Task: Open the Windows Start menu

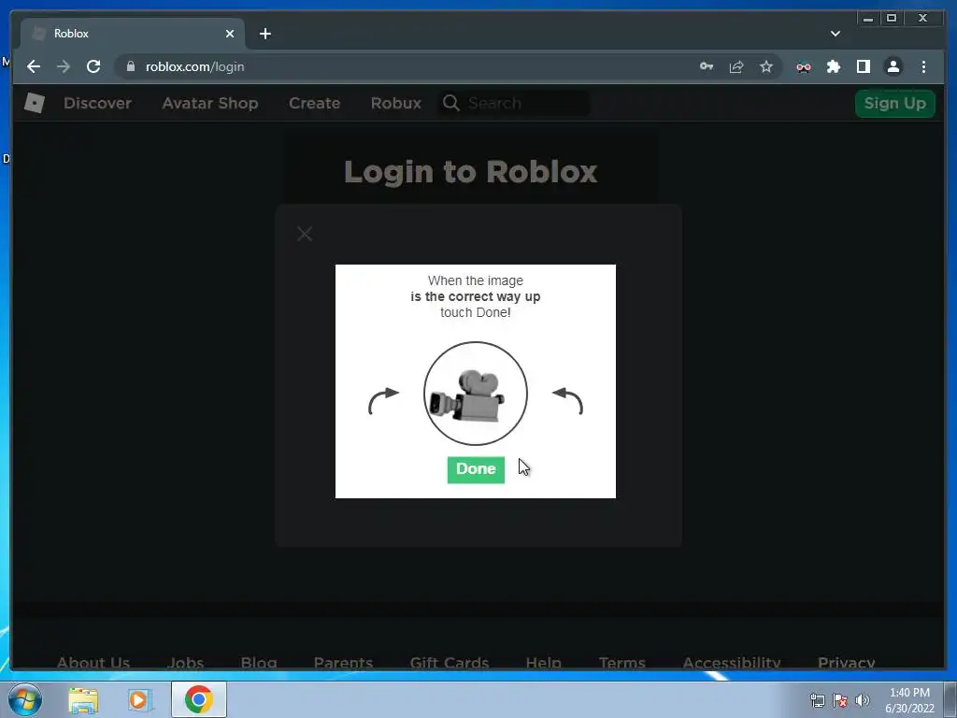Action: [25, 699]
